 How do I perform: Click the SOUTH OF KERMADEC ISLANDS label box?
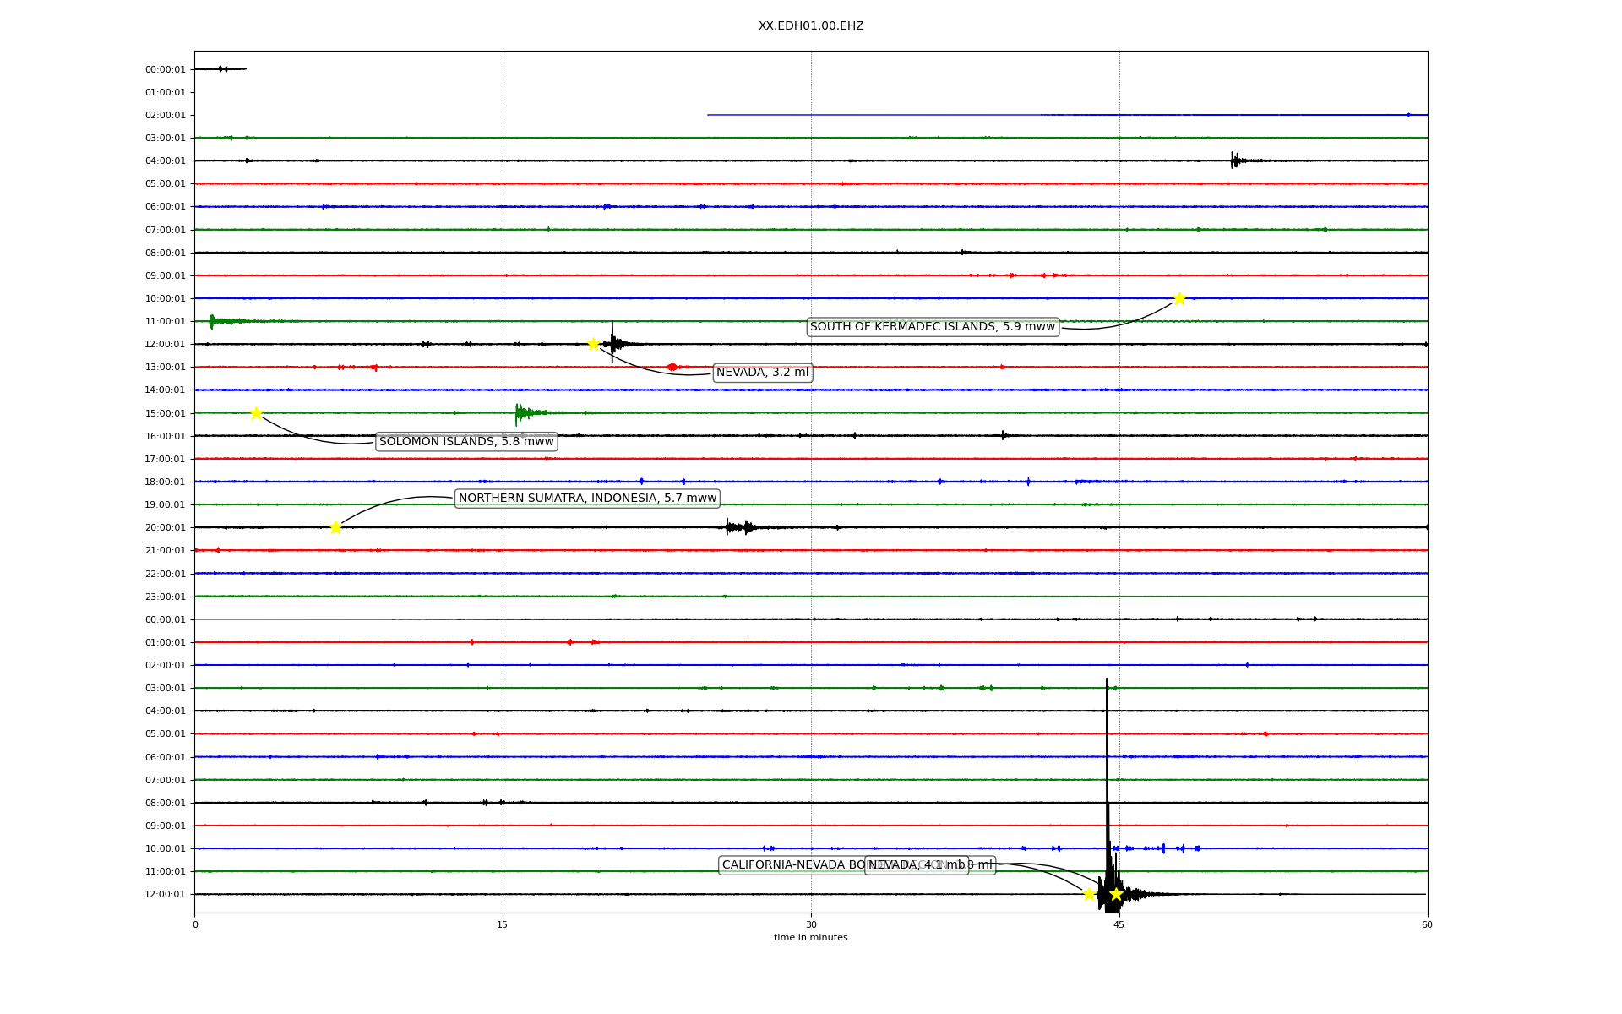pos(933,327)
